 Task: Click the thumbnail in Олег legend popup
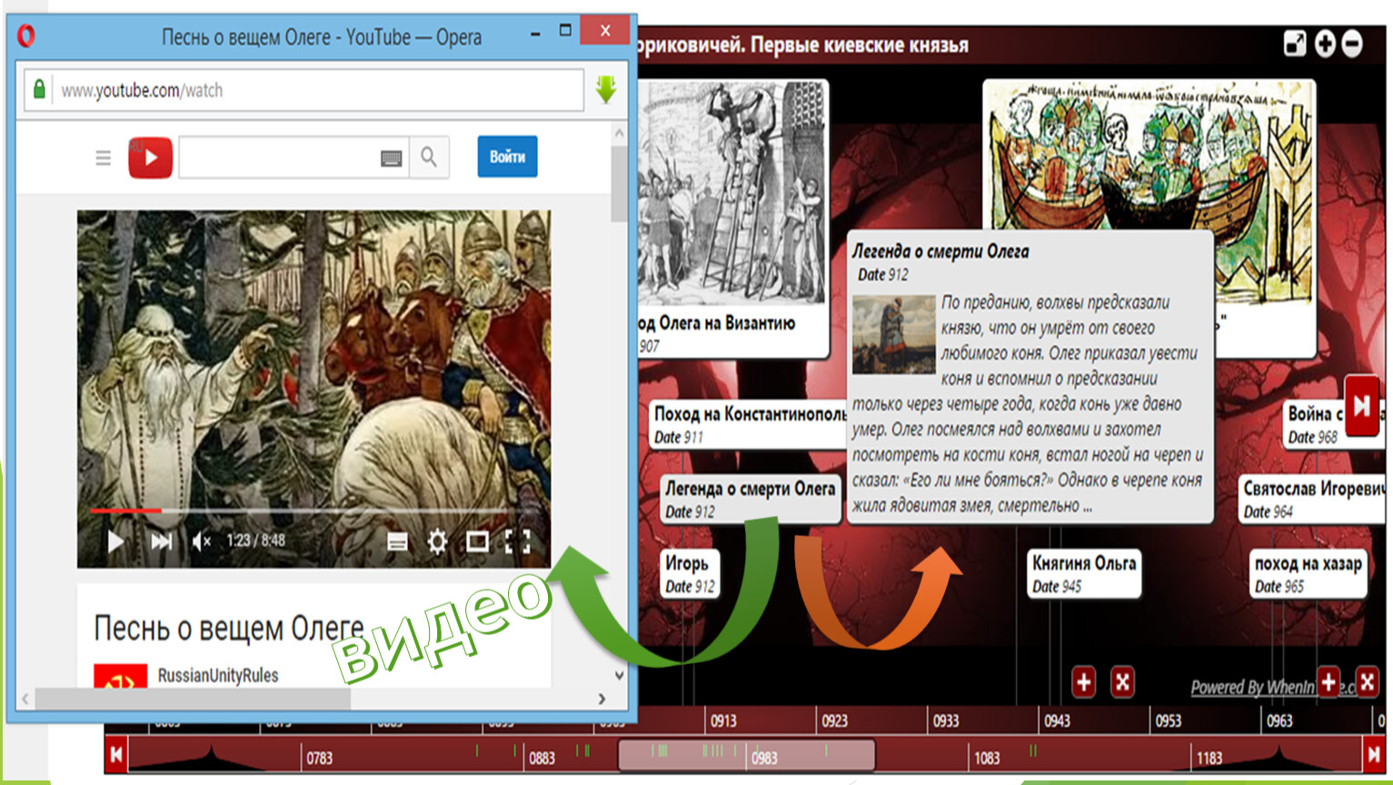point(894,333)
